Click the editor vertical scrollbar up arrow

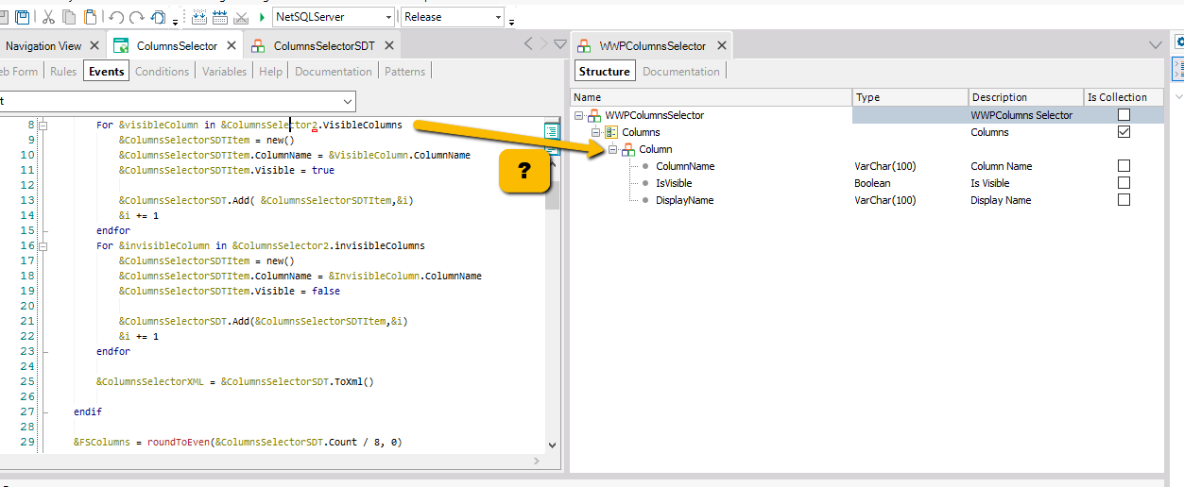pos(553,163)
